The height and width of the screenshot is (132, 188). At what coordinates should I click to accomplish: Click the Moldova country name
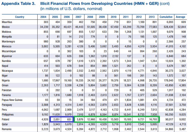(x=6, y=32)
